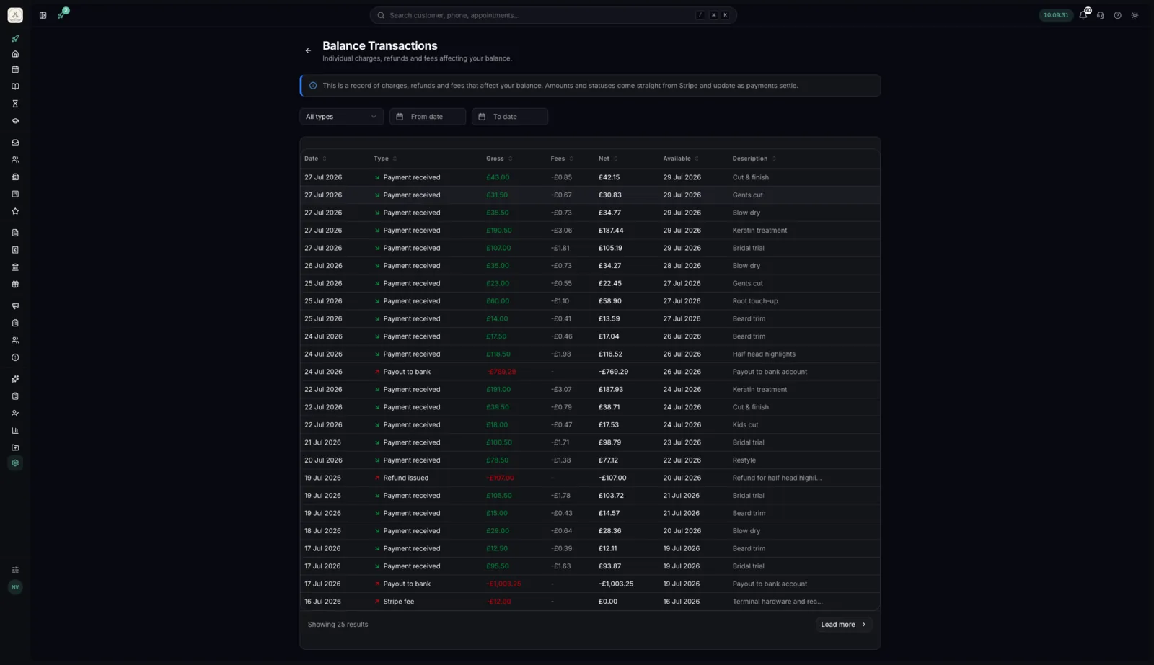Viewport: 1154px width, 665px height.
Task: Sort table by Net column
Action: 608,159
